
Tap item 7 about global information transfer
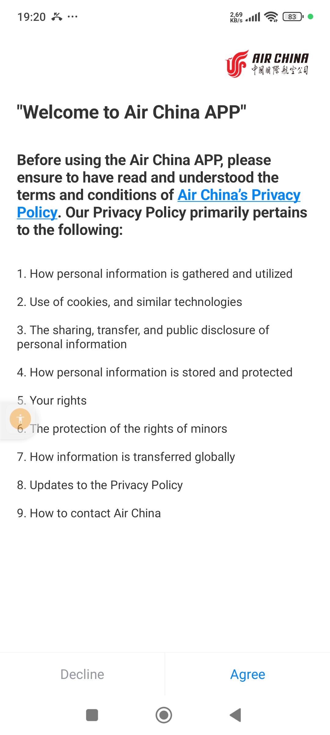coord(126,457)
